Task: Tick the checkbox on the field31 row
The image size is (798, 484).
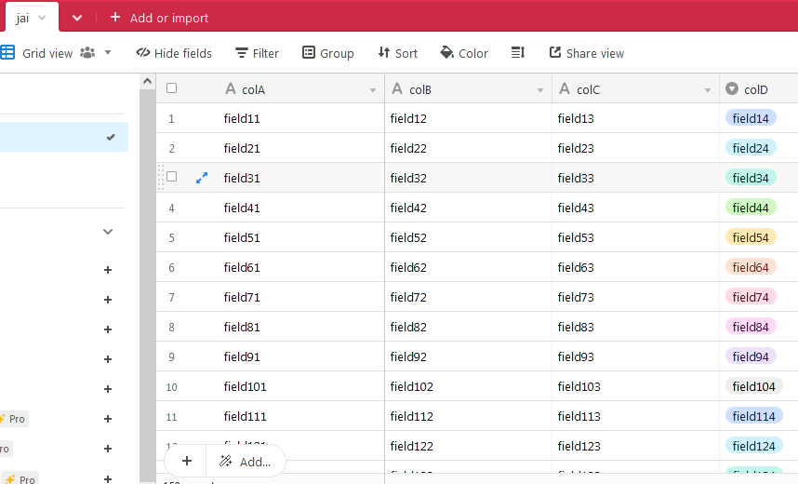Action: point(171,176)
